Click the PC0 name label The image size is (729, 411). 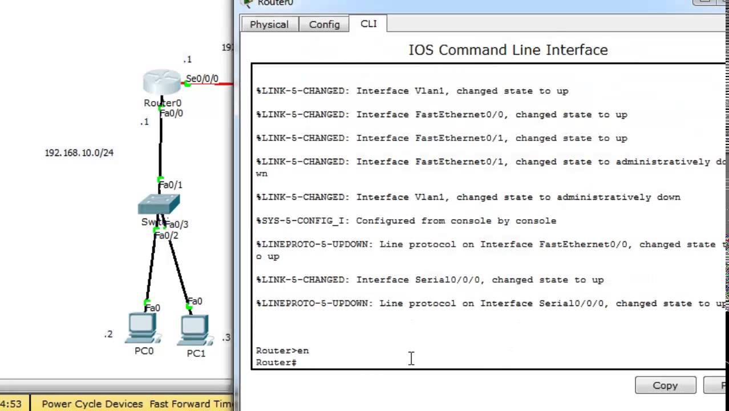coord(144,351)
